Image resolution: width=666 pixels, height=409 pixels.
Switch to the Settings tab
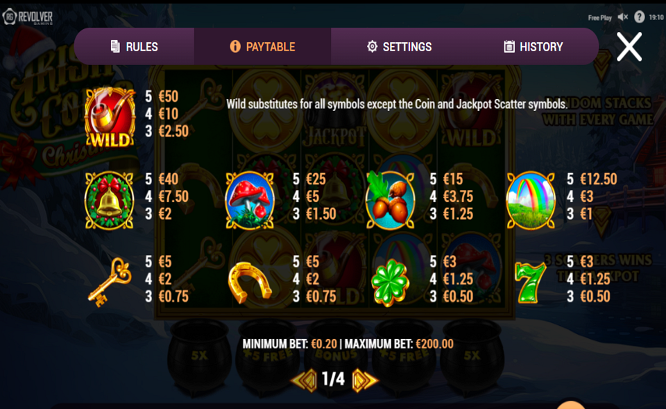(400, 46)
